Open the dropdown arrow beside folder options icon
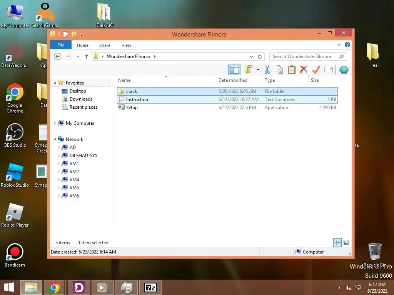394x295 pixels. (x=258, y=70)
